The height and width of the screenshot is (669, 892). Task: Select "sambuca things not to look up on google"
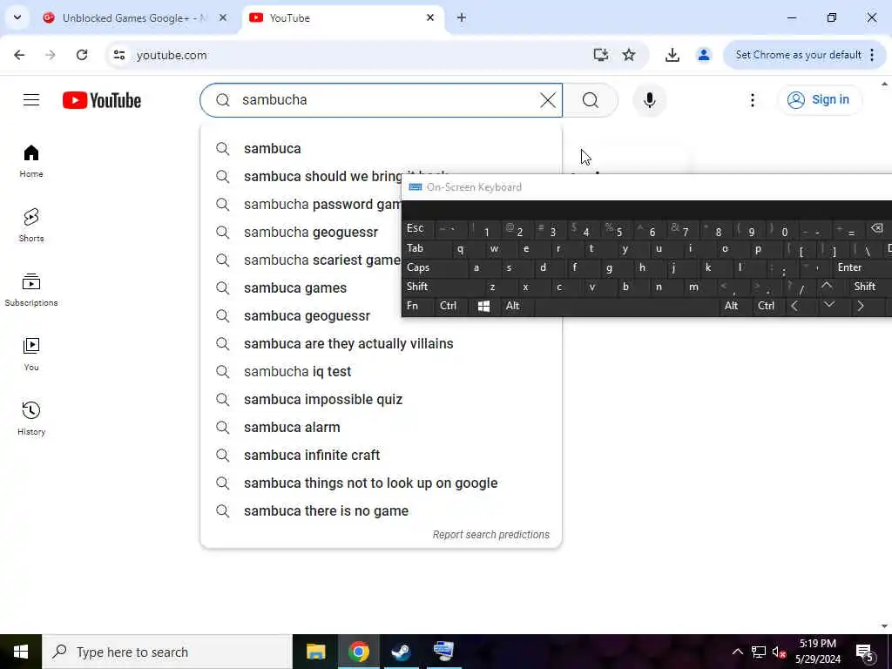[x=382, y=483]
